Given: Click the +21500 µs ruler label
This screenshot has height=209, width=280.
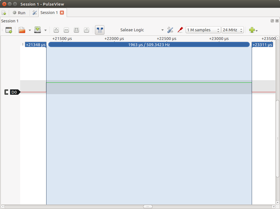Looking at the screenshot, I should 62,39.
